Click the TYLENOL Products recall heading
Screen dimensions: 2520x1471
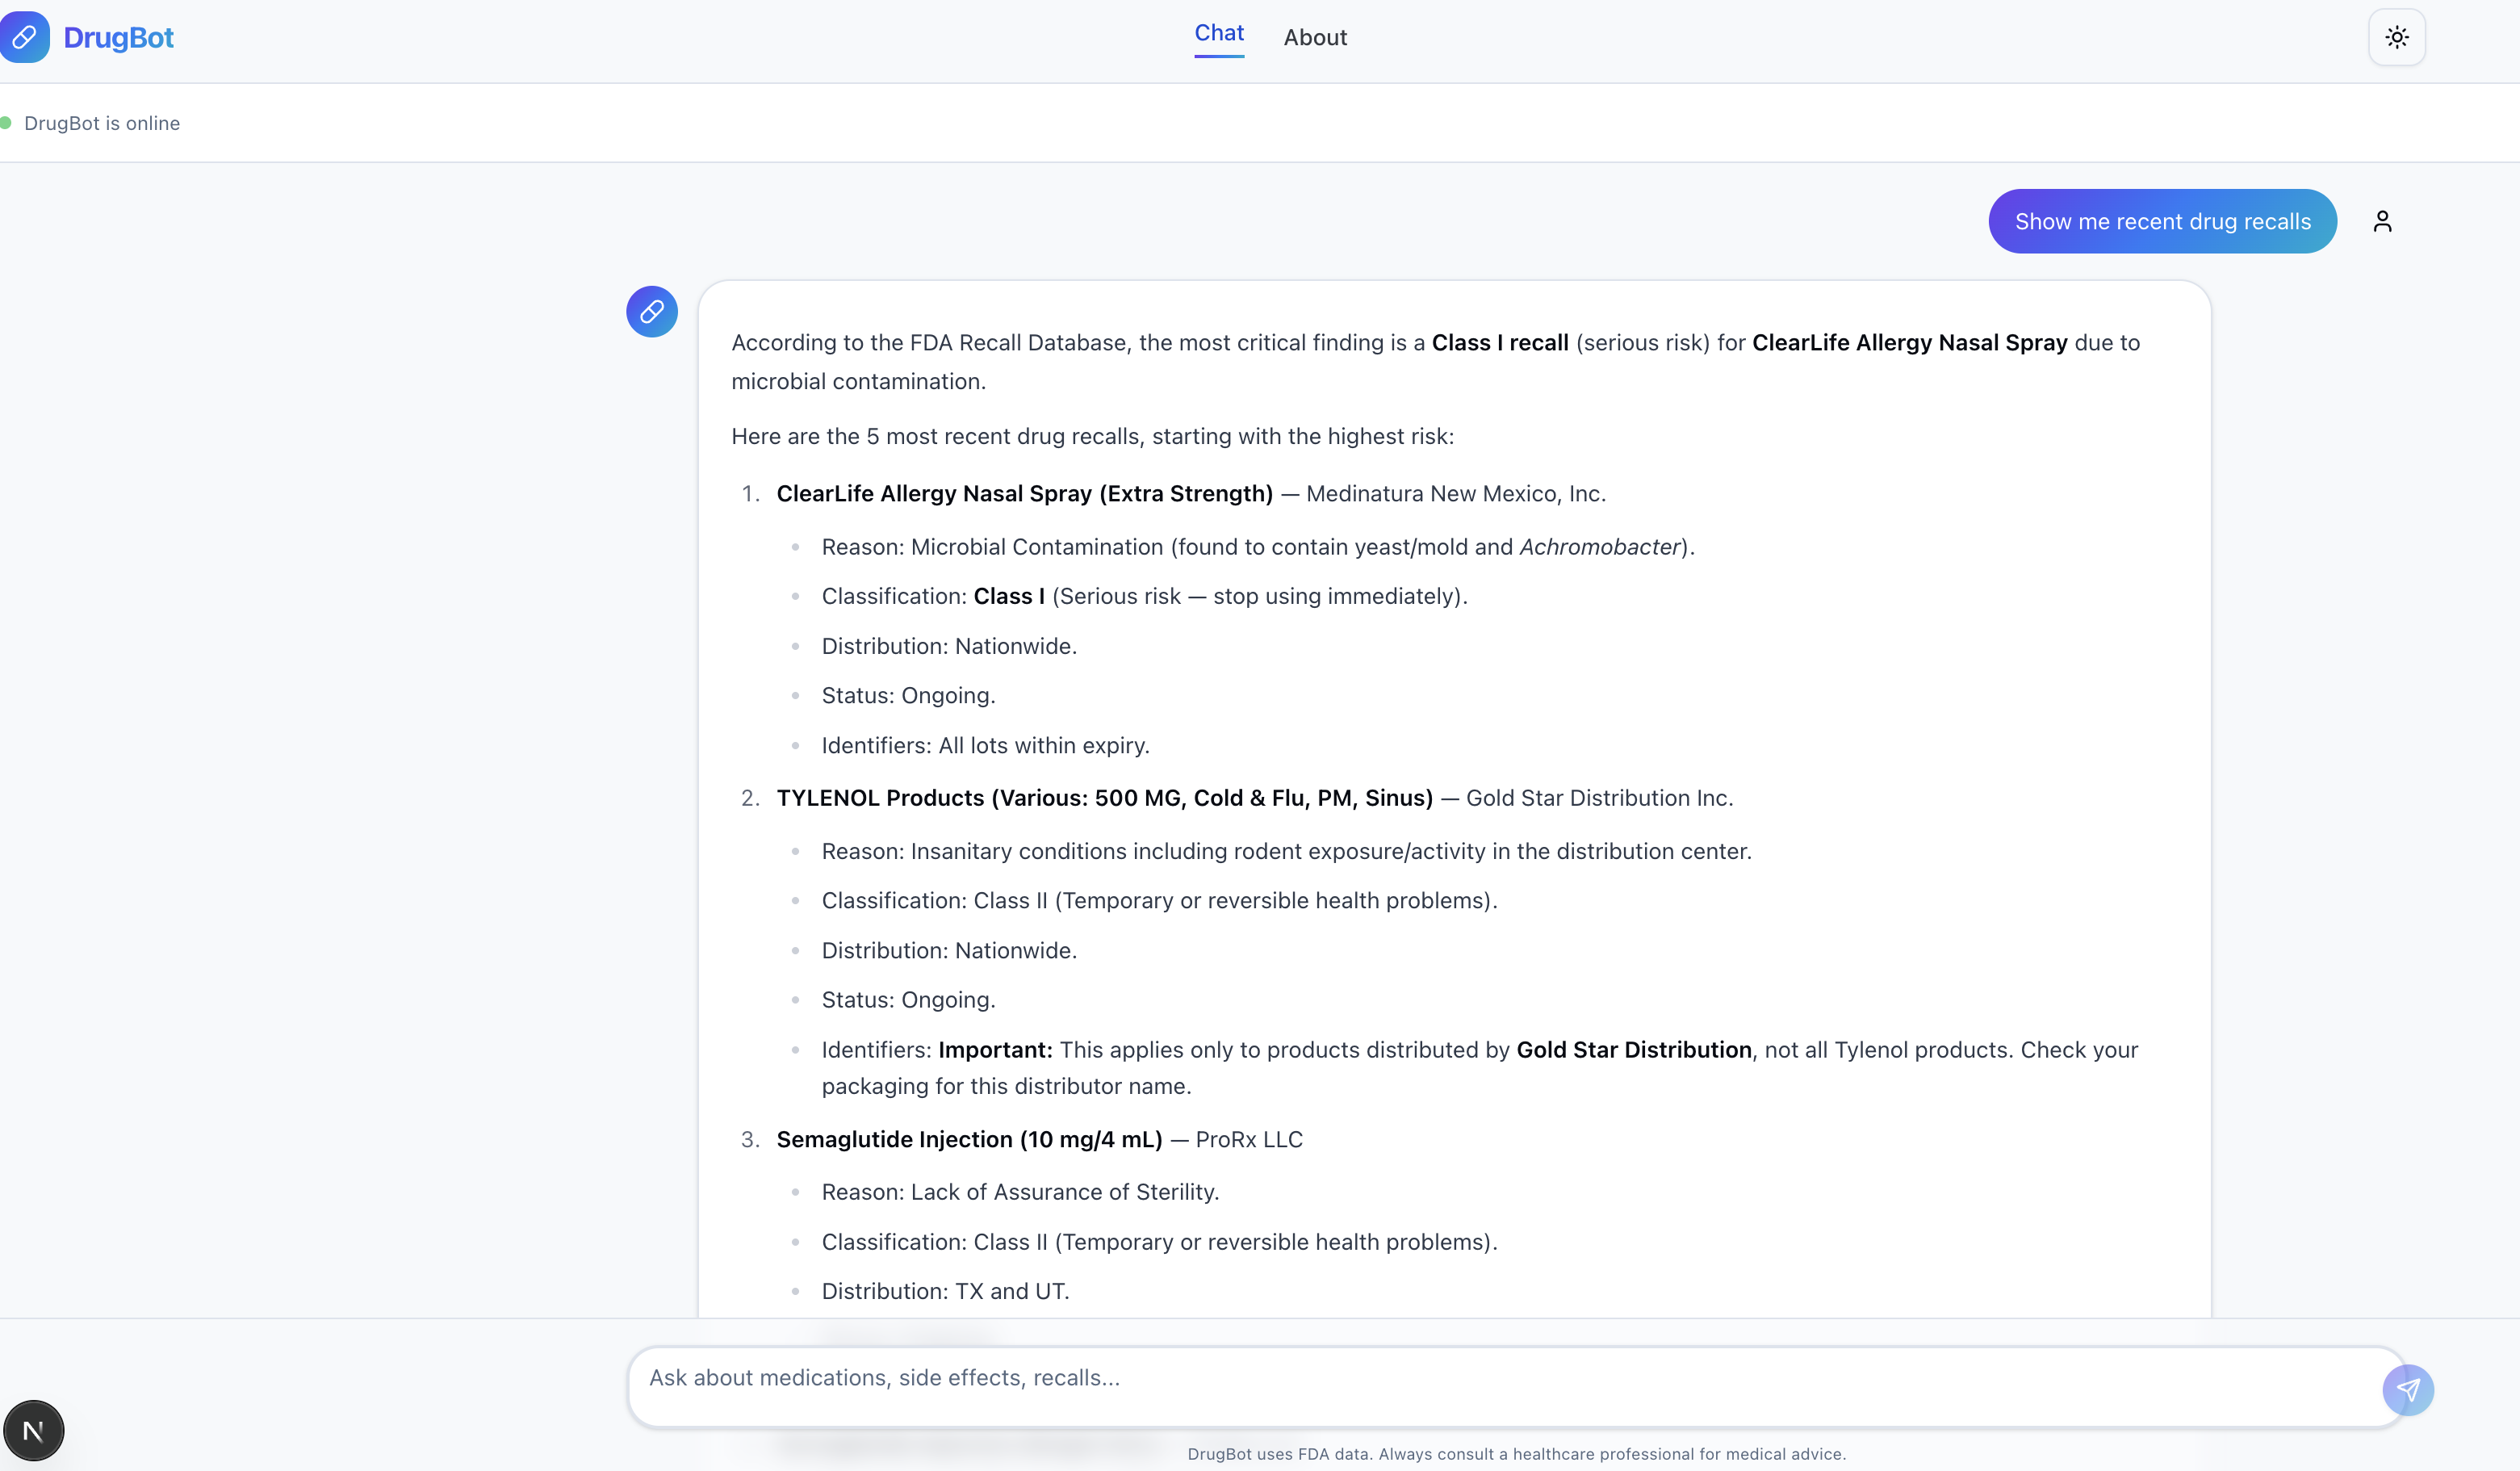1104,798
